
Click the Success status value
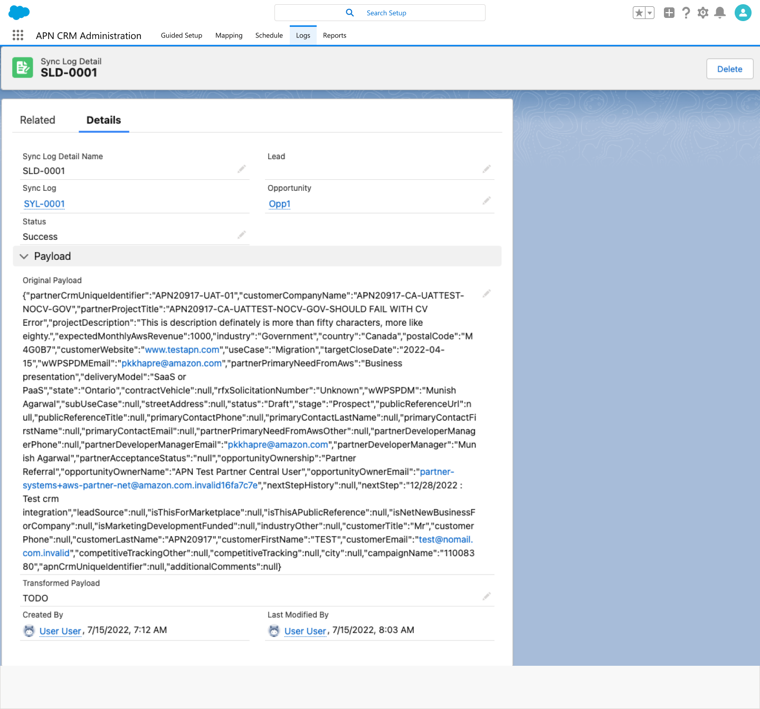(x=40, y=237)
